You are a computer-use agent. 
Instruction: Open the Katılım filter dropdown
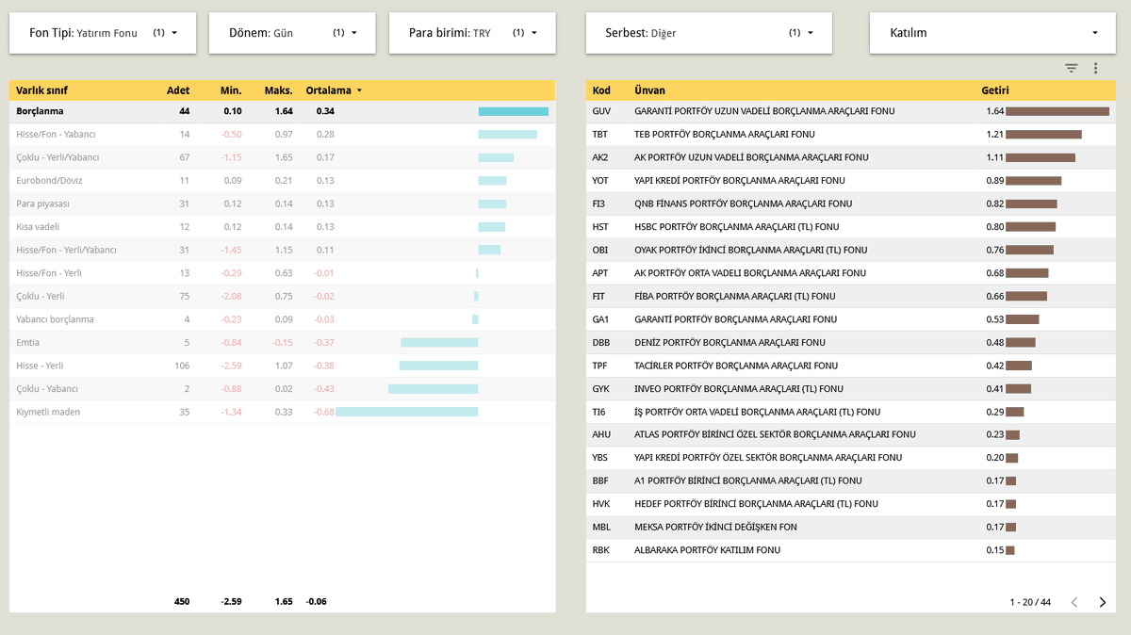(x=994, y=33)
